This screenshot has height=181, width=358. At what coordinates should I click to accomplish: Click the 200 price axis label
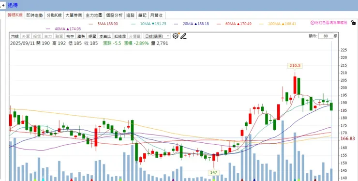click(343, 88)
